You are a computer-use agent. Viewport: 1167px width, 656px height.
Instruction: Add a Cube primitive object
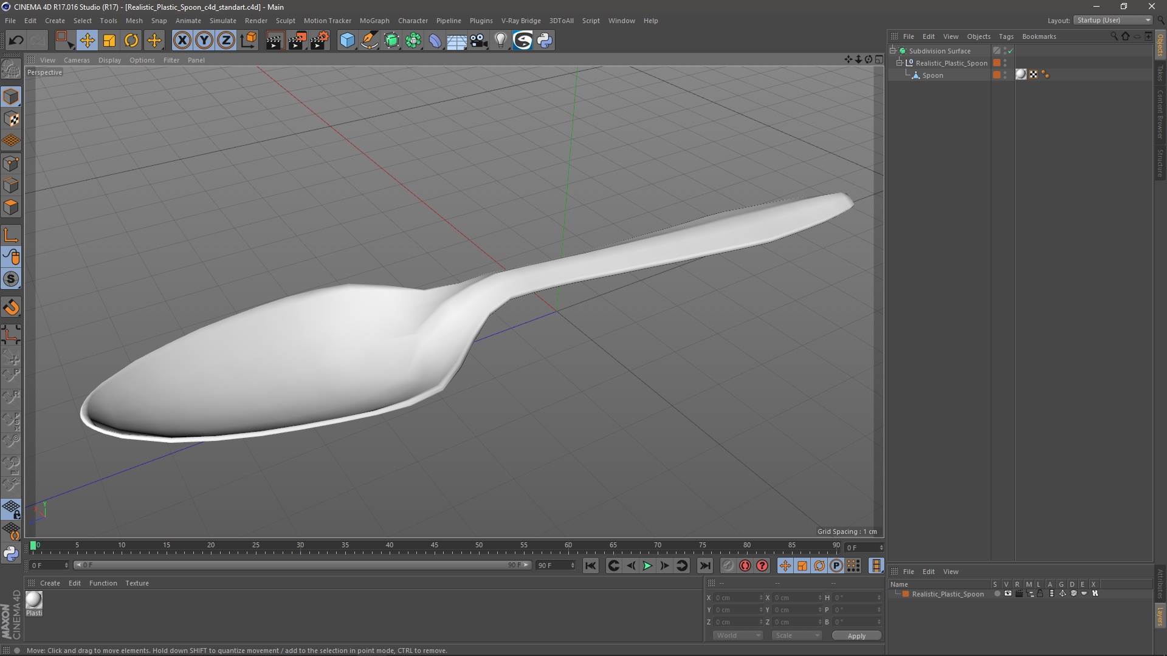pyautogui.click(x=347, y=41)
